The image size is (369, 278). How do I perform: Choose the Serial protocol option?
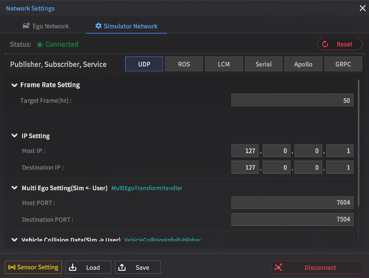[263, 64]
